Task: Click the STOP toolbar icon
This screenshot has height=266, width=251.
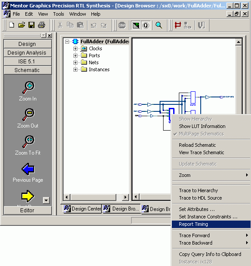Action: tap(122, 25)
